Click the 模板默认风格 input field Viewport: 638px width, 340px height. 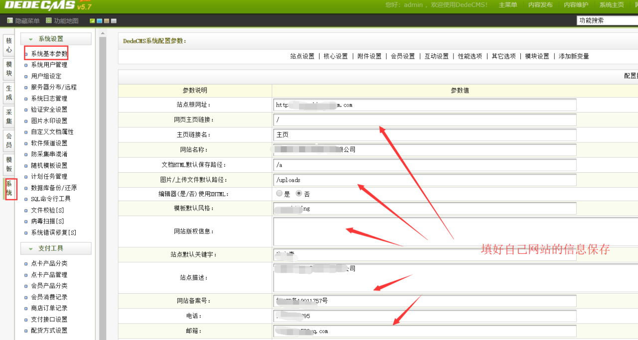(x=425, y=208)
